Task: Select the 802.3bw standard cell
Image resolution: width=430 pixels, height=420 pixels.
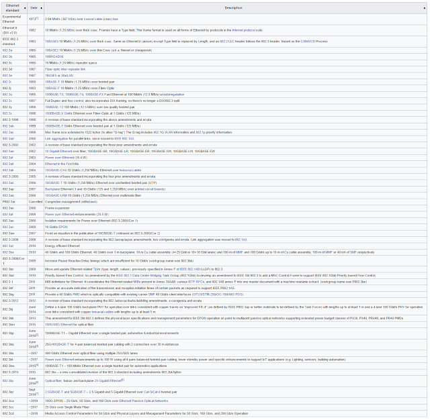Action: [14, 366]
